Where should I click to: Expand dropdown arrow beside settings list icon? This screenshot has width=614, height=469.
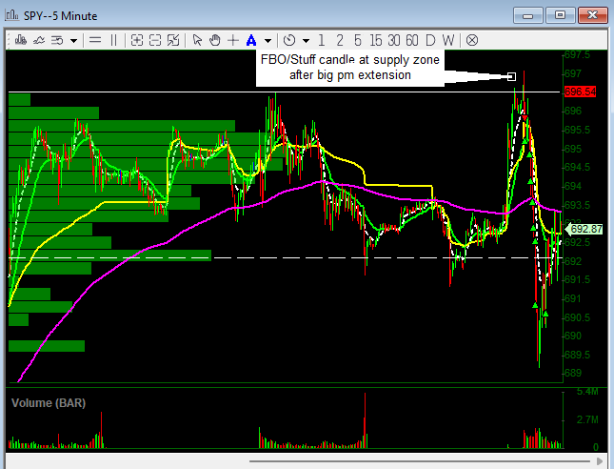[73, 40]
